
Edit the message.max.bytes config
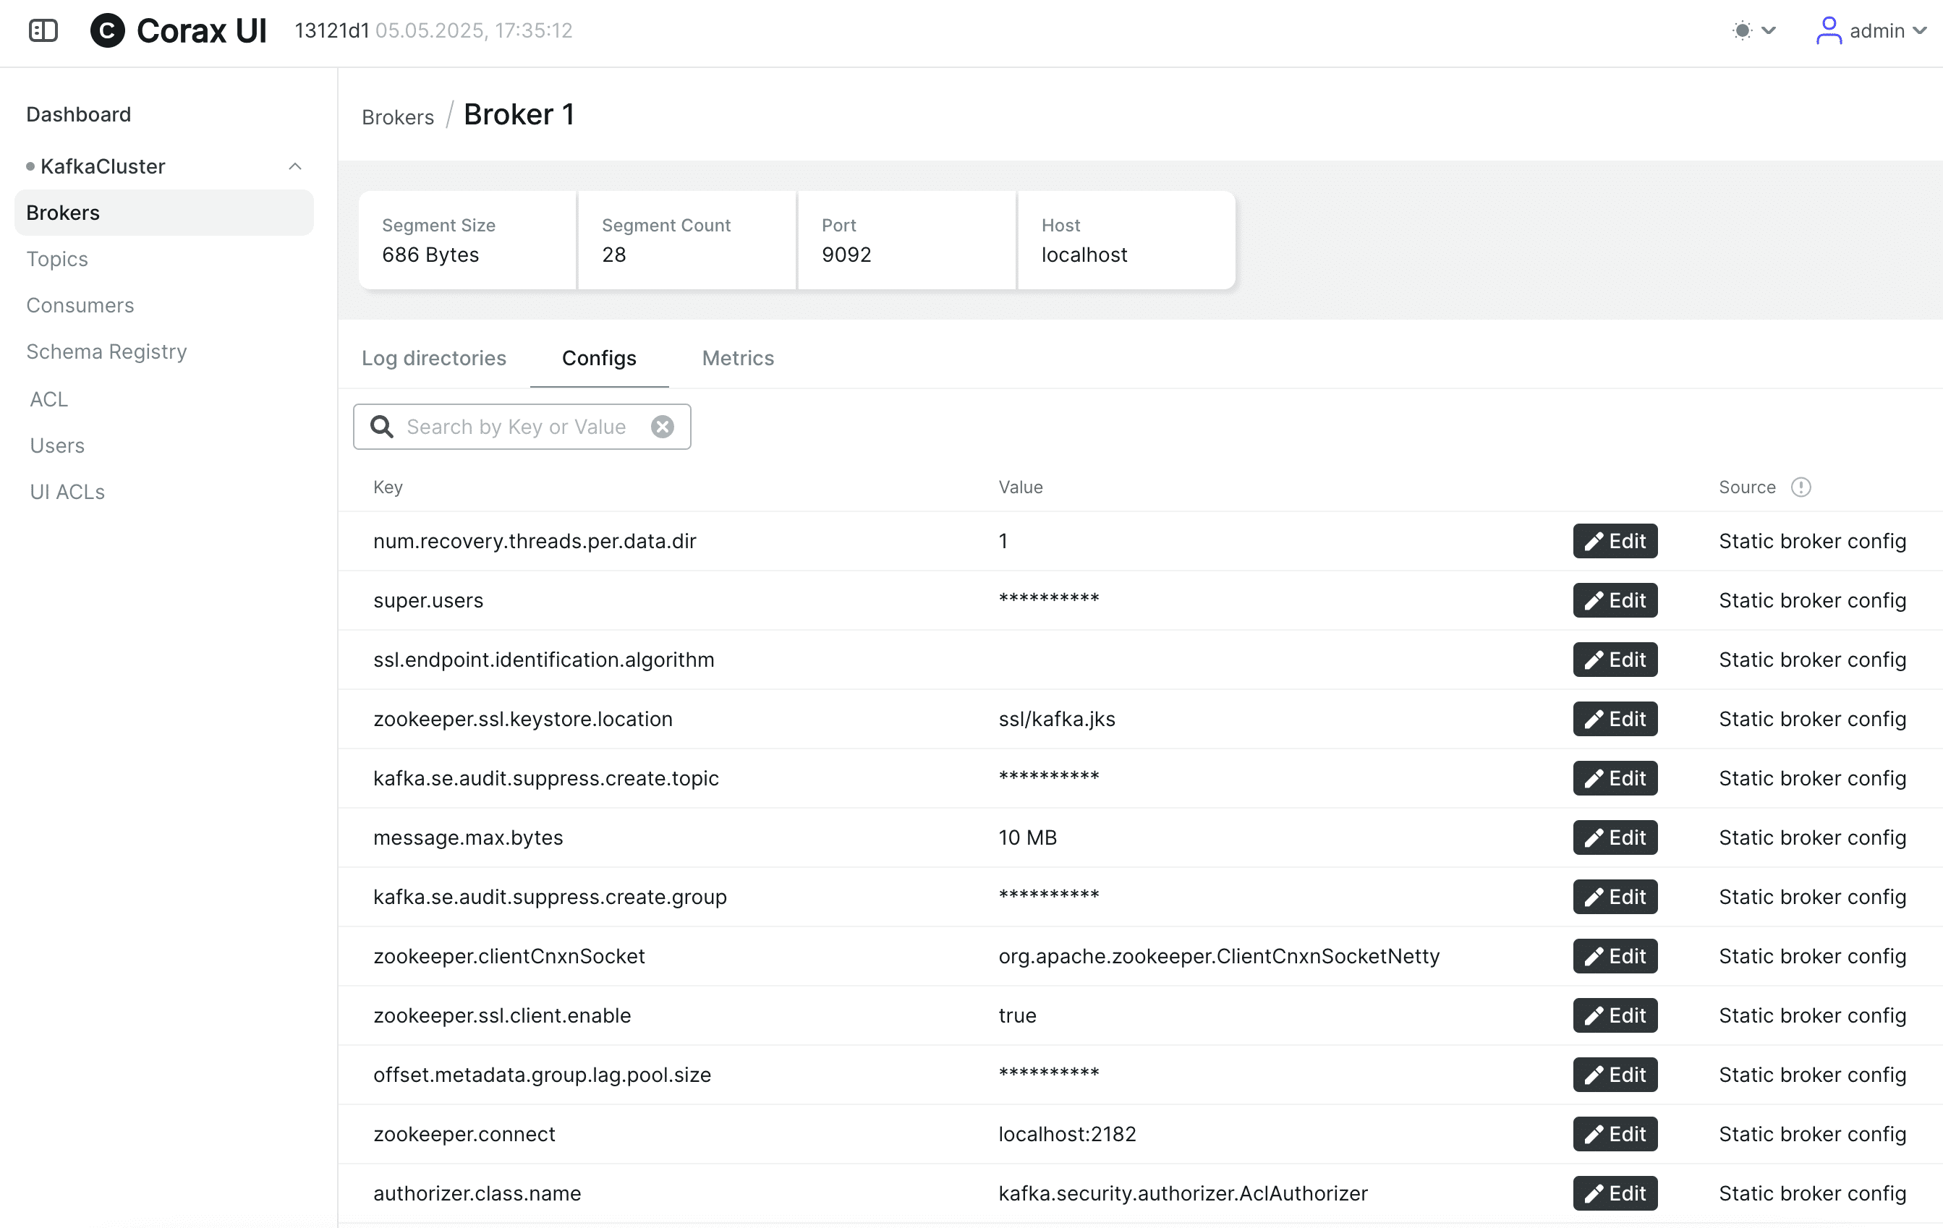click(x=1615, y=837)
